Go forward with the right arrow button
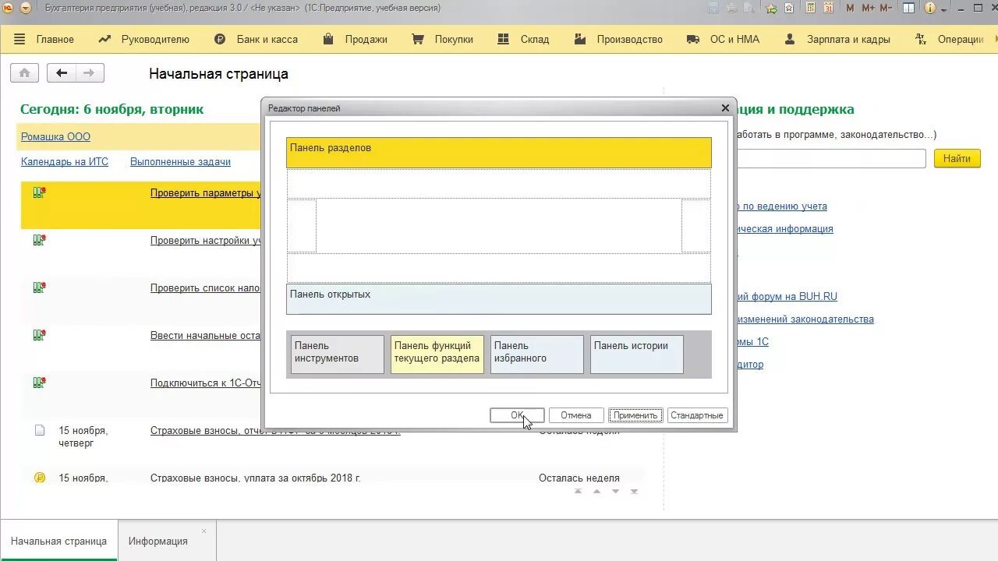Image resolution: width=998 pixels, height=561 pixels. coord(90,73)
